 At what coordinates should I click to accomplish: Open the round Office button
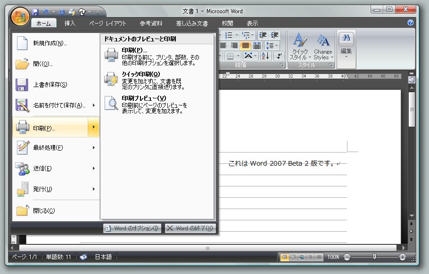tap(20, 16)
